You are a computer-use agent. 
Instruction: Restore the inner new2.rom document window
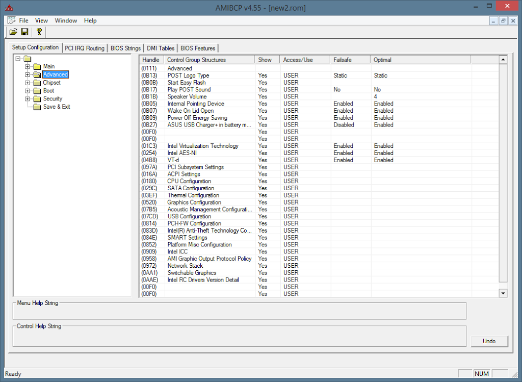[503, 20]
